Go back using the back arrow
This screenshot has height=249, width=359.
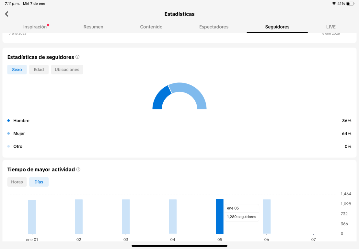click(6, 14)
